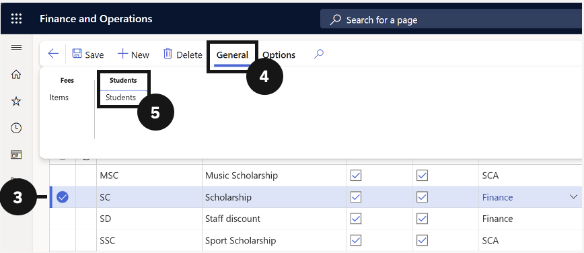Click the magnifier search icon in the action bar
The height and width of the screenshot is (253, 584).
(x=318, y=55)
